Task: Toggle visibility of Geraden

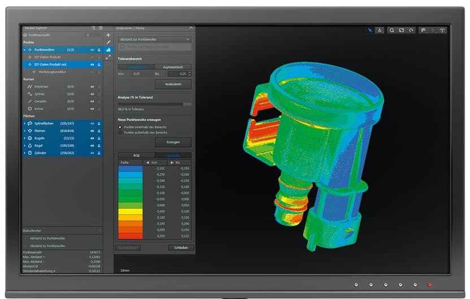Action: point(92,101)
